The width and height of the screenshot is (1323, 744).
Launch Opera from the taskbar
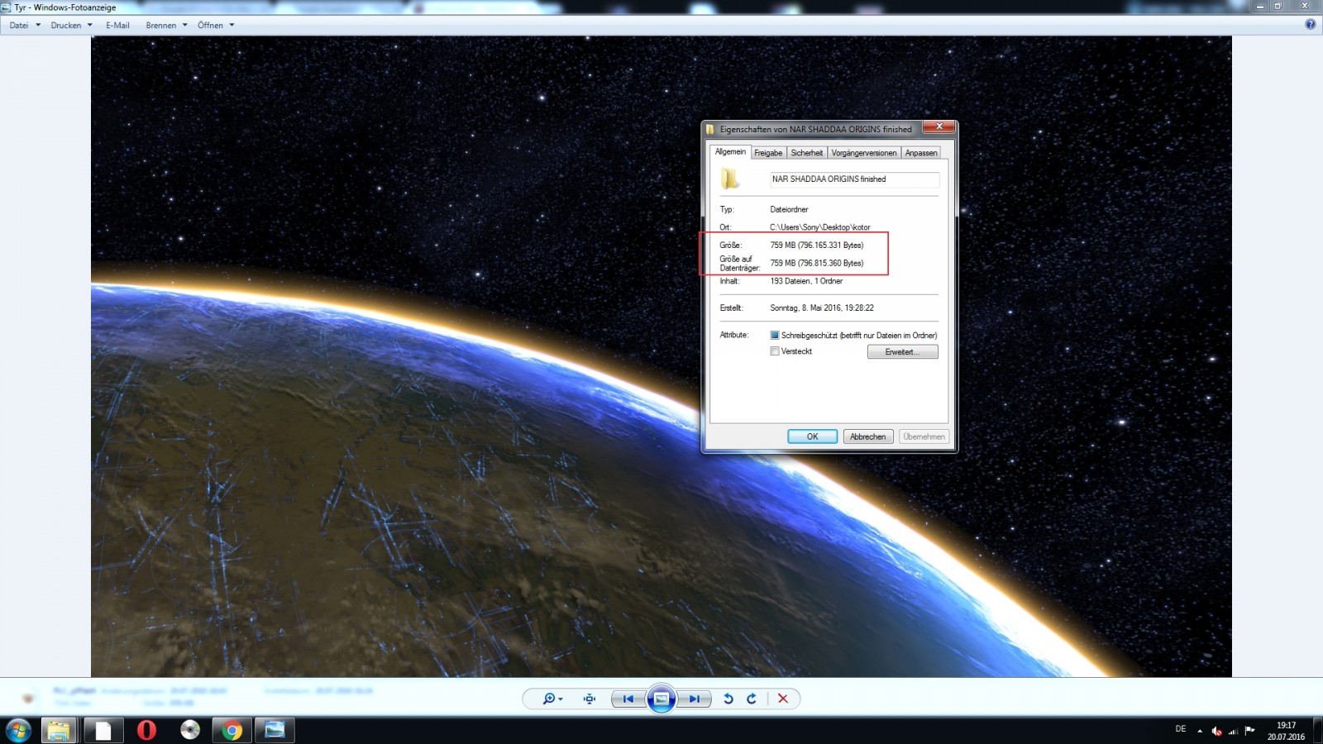(146, 730)
